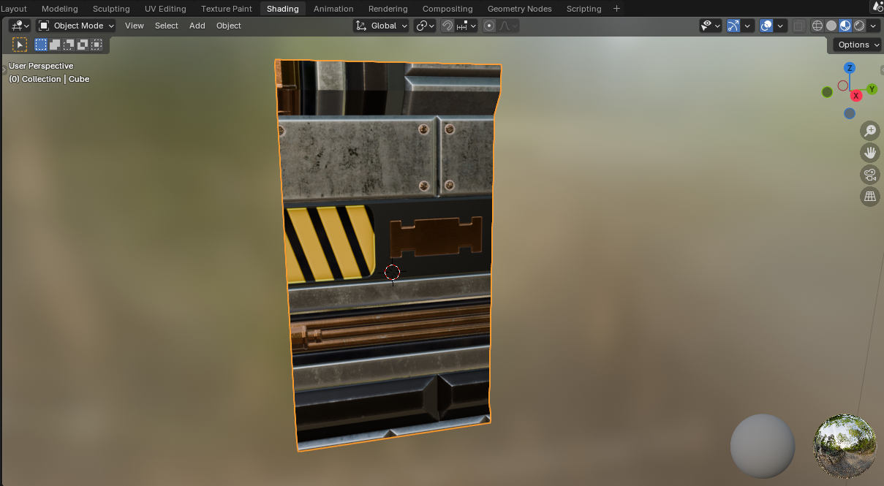Open Global transform orientation dropdown

click(380, 26)
